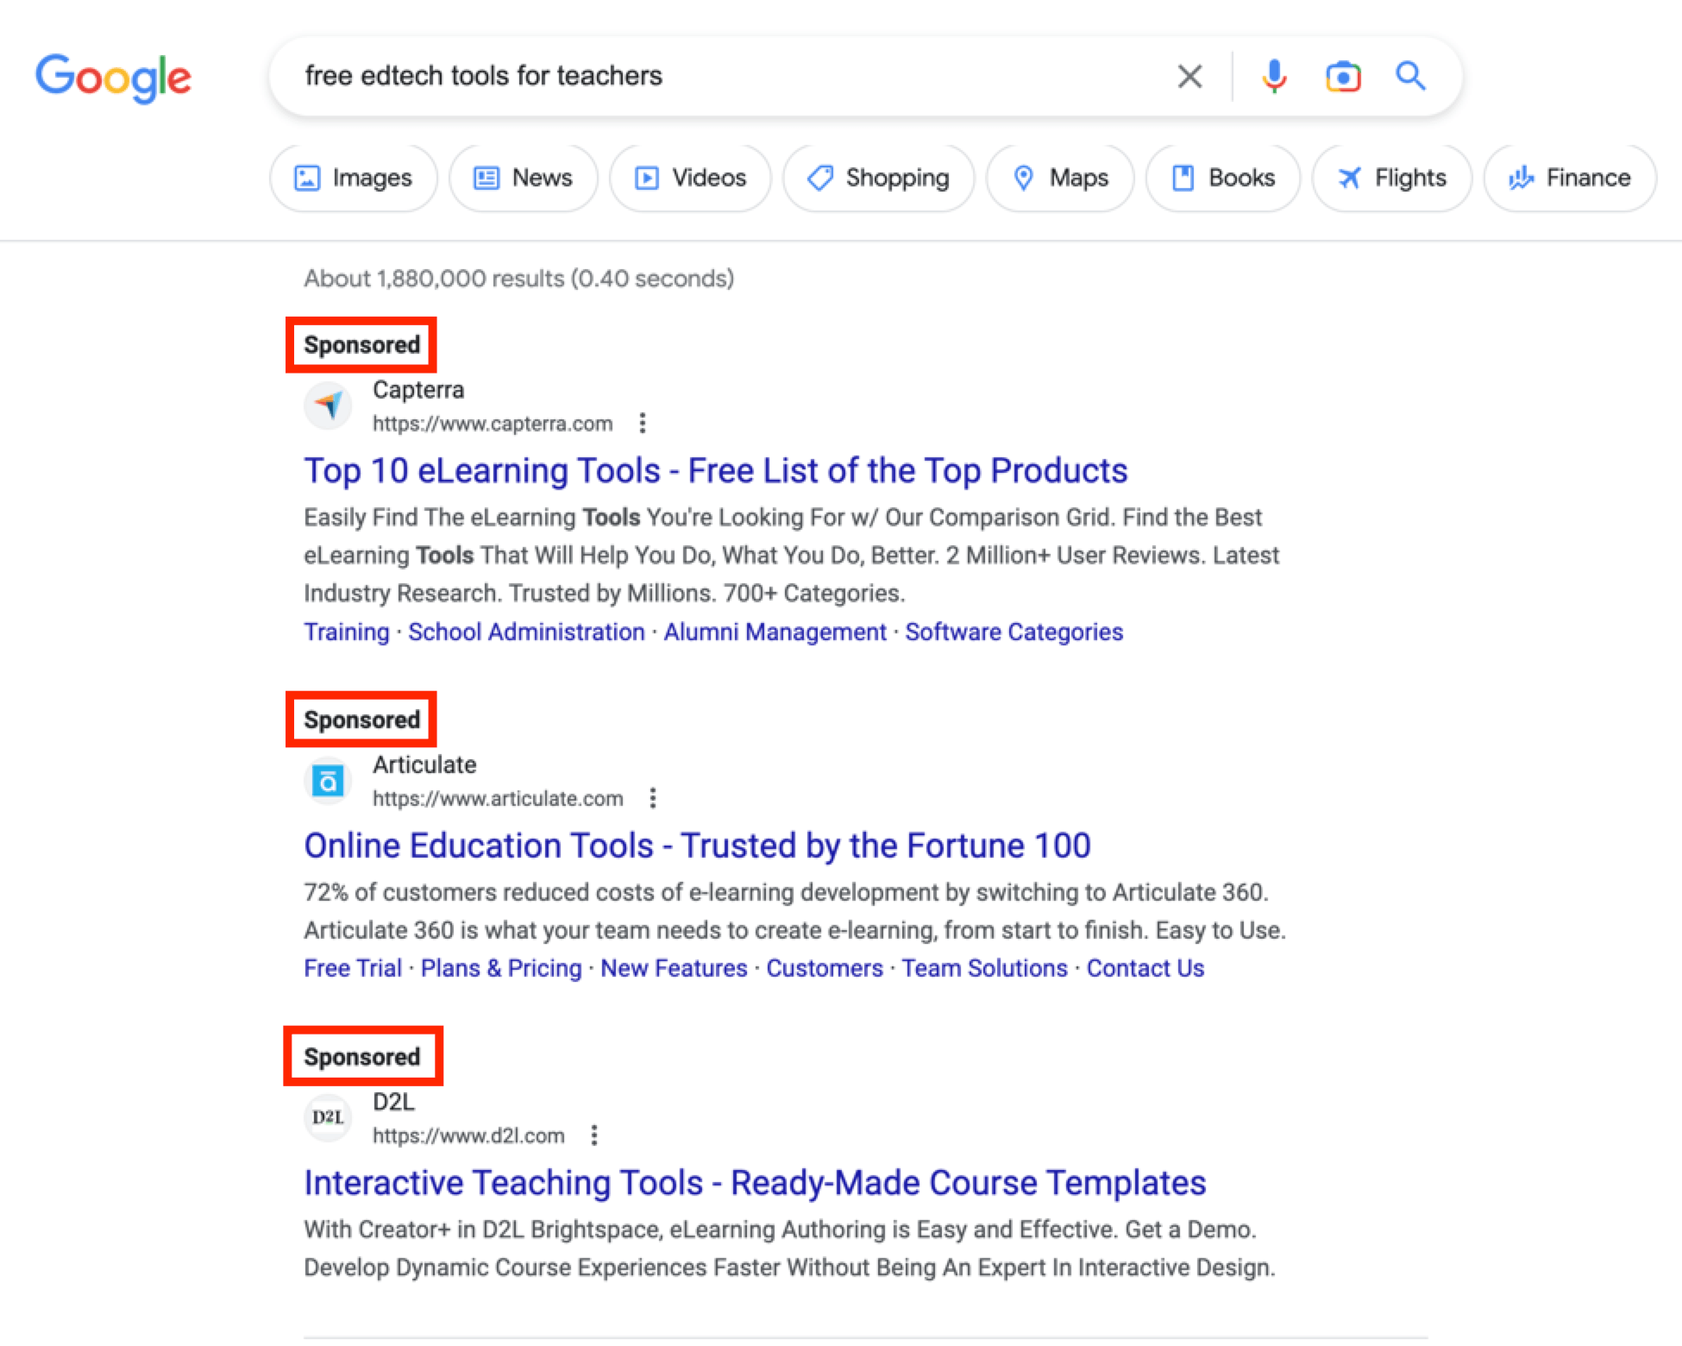Submit search with magnifying glass icon
1682x1346 pixels.
[x=1410, y=76]
